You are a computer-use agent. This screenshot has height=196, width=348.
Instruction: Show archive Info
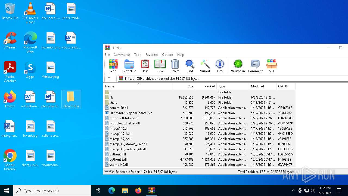tap(220, 66)
